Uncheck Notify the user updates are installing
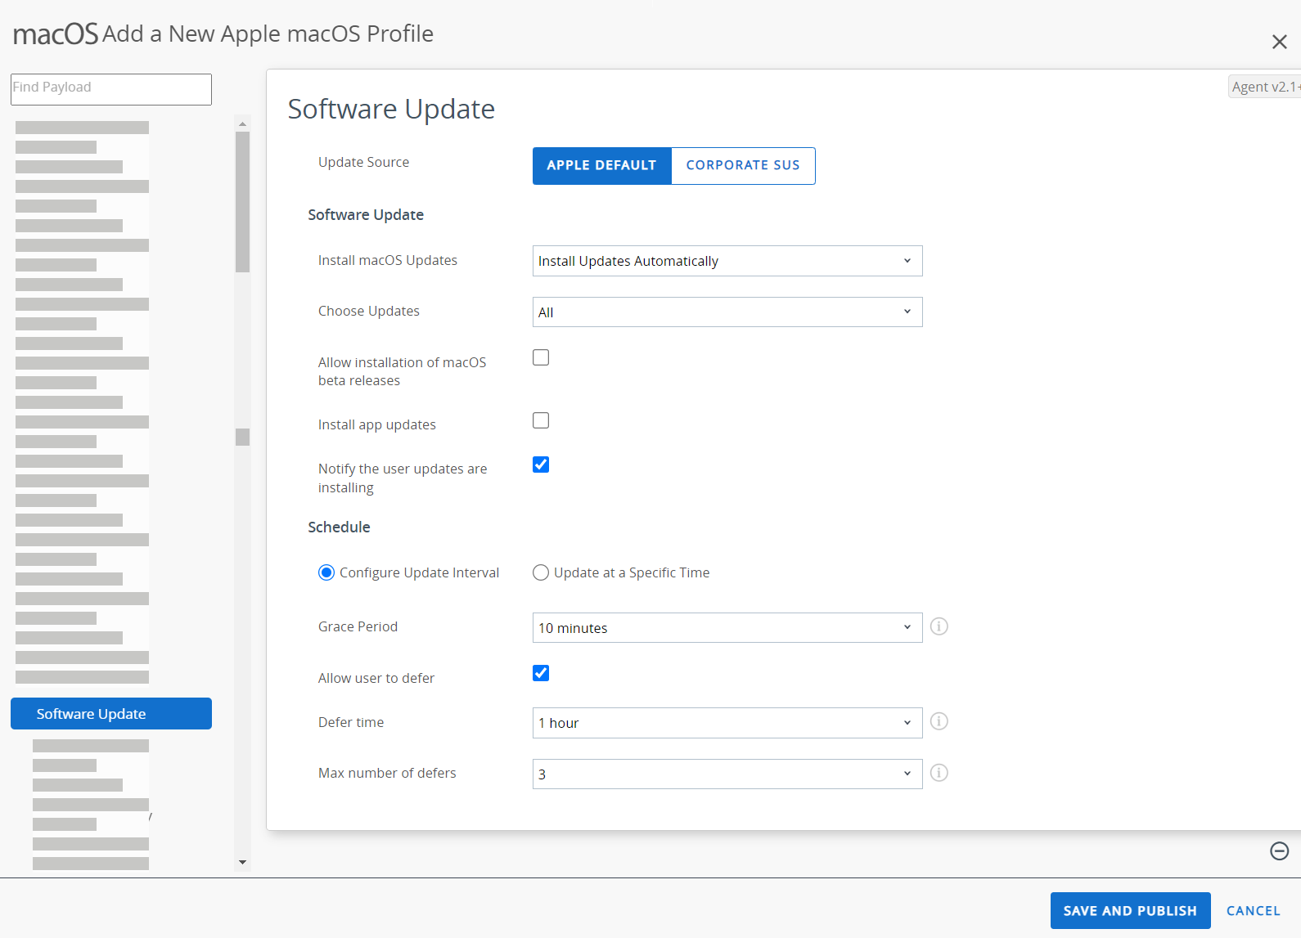 click(541, 465)
